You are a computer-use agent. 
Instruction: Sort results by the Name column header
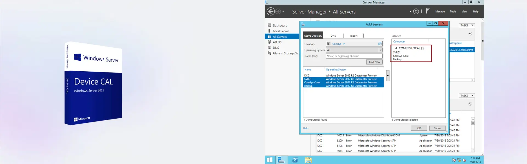(308, 70)
